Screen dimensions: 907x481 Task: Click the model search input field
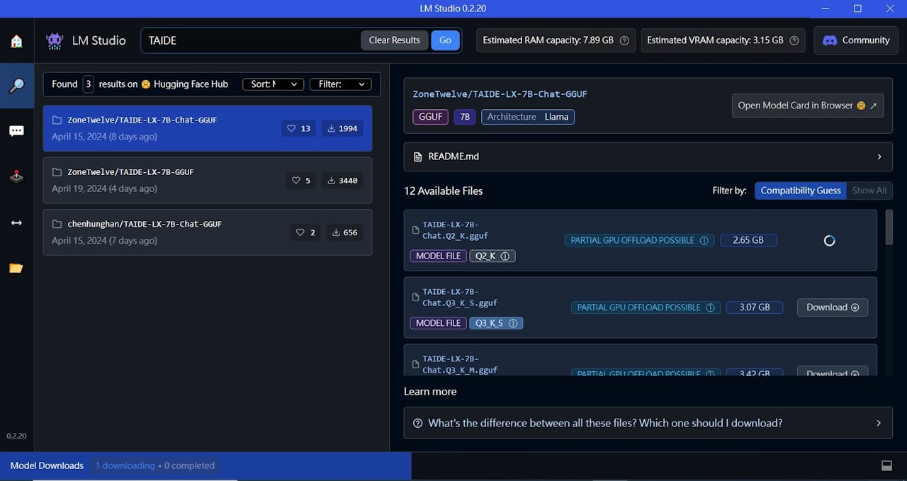(252, 40)
